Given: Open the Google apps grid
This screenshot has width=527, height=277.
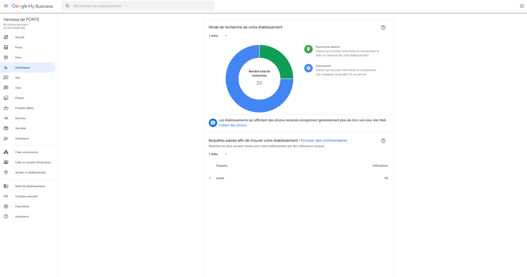Looking at the screenshot, I should (522, 6).
